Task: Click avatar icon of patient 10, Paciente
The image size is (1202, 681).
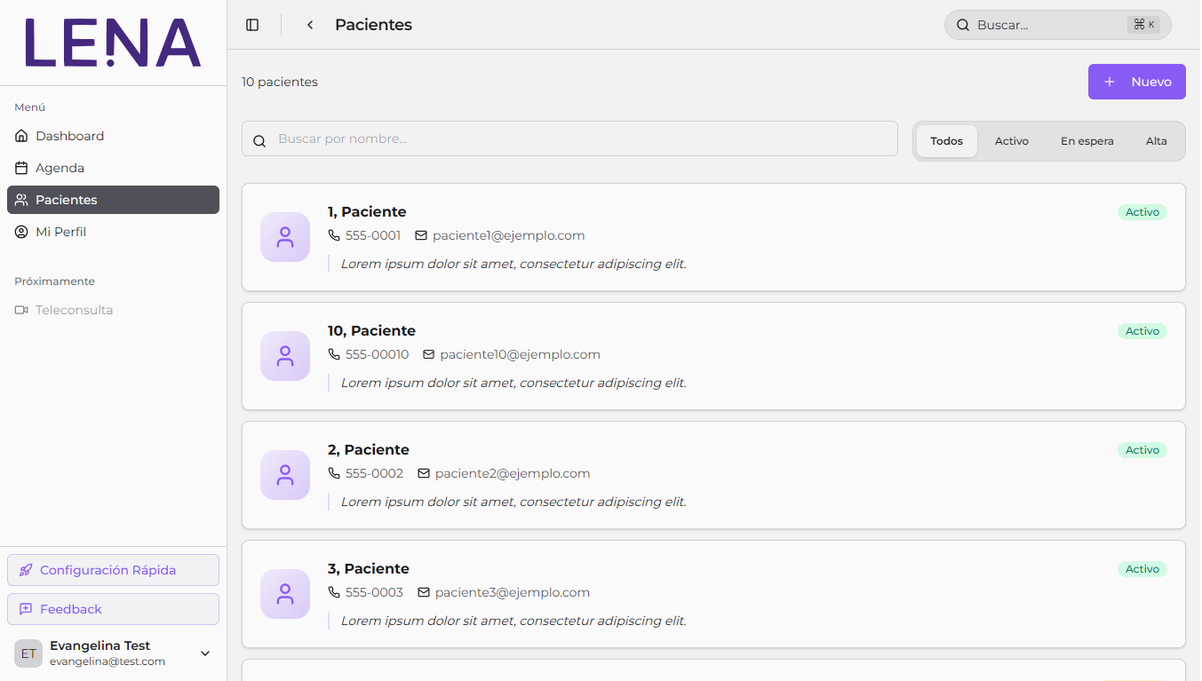Action: click(285, 356)
